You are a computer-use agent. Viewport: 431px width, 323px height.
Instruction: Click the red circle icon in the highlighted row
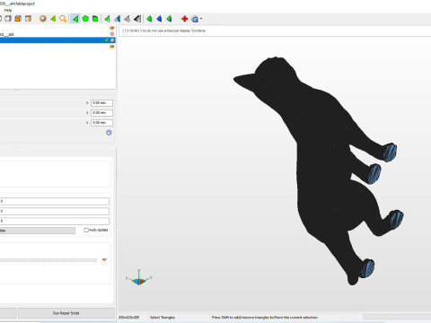[112, 39]
